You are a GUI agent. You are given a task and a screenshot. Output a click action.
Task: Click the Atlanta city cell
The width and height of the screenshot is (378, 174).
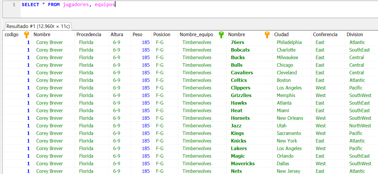[x=284, y=103]
